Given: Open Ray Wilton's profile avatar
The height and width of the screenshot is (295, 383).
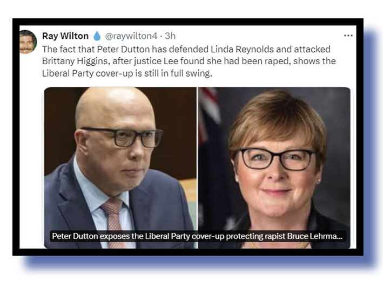Looking at the screenshot, I should point(28,42).
